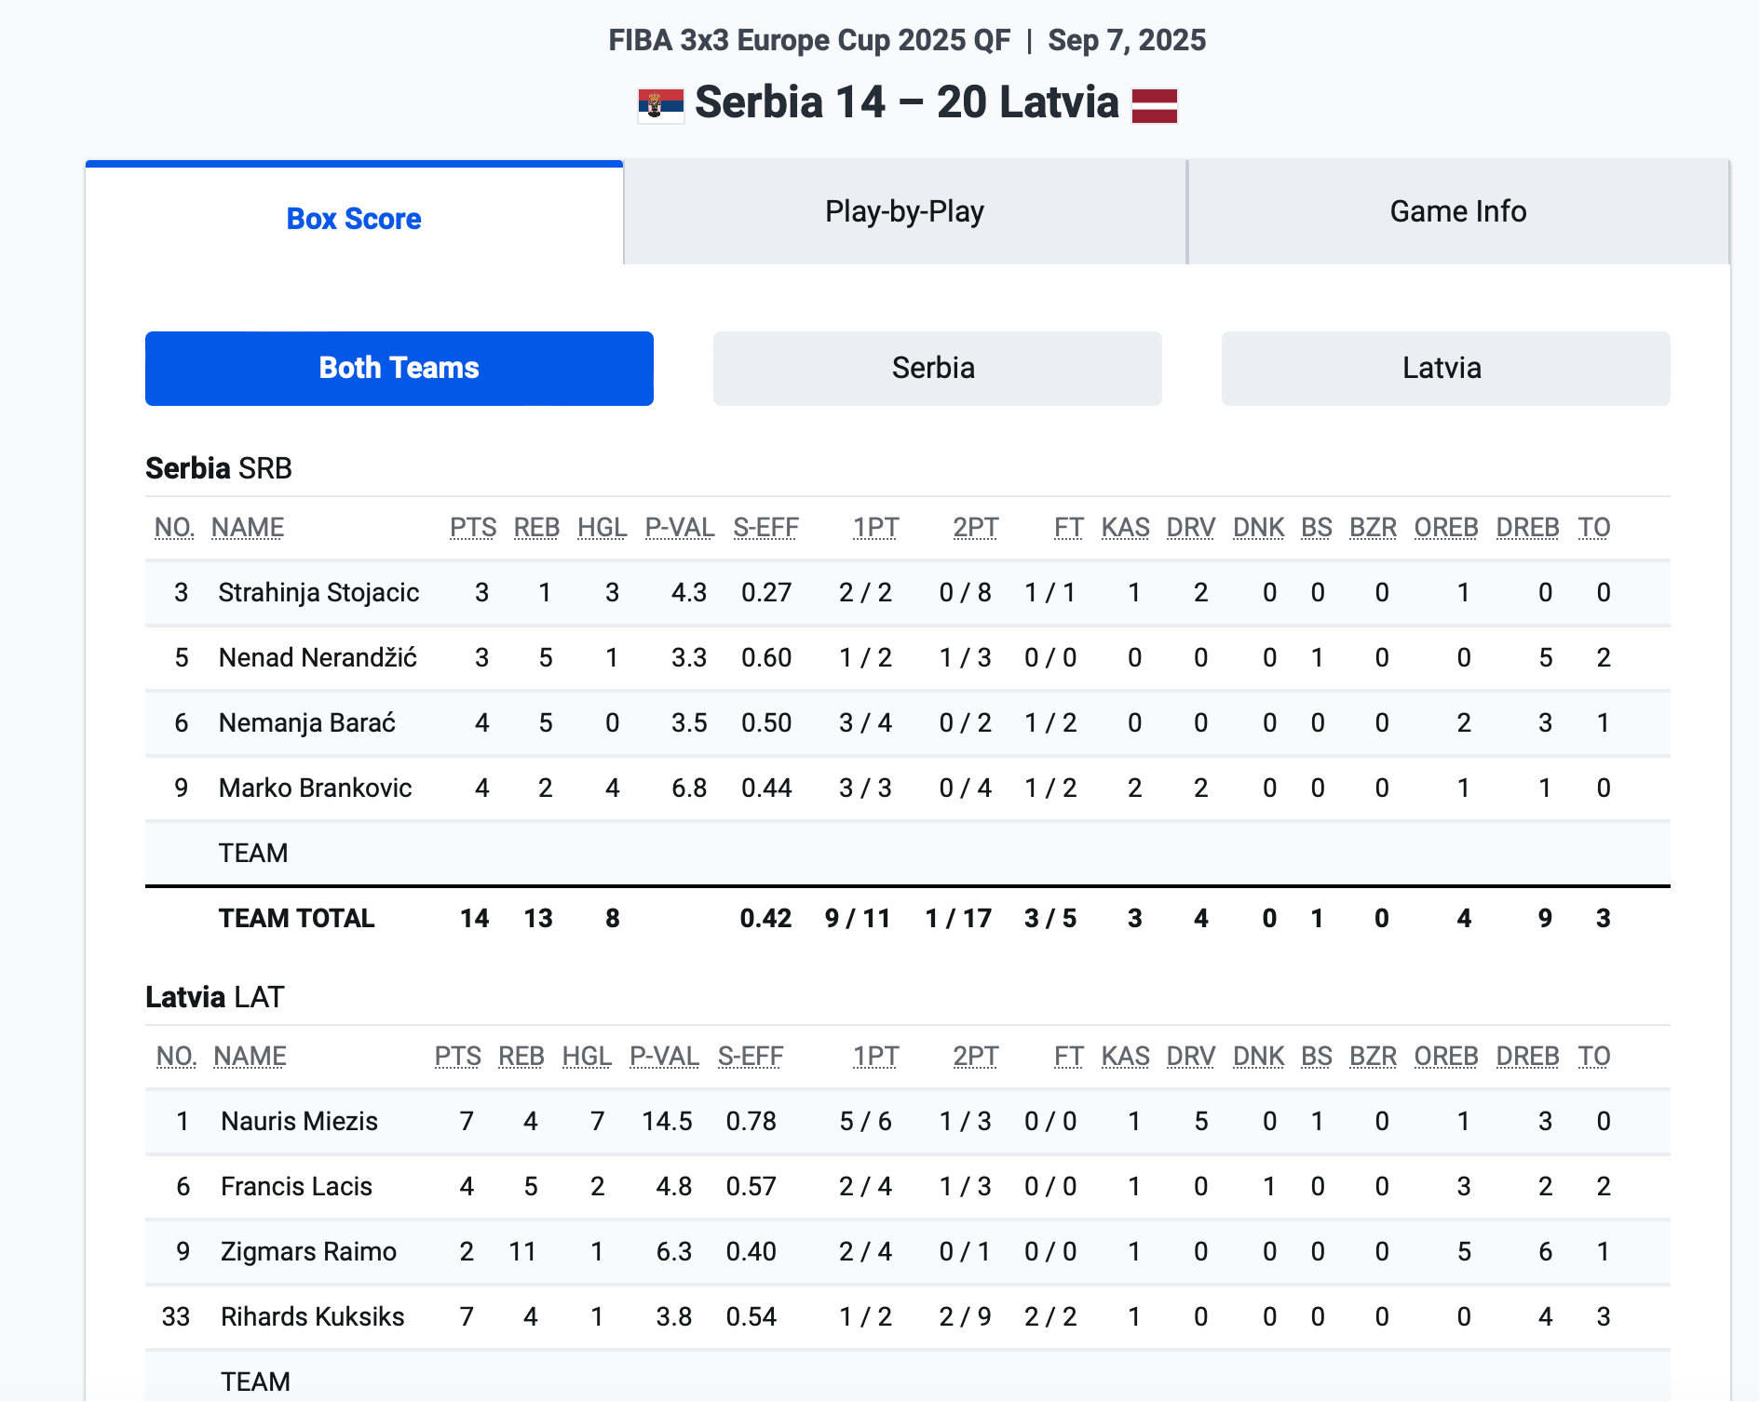Select the Box Score tab

click(354, 218)
